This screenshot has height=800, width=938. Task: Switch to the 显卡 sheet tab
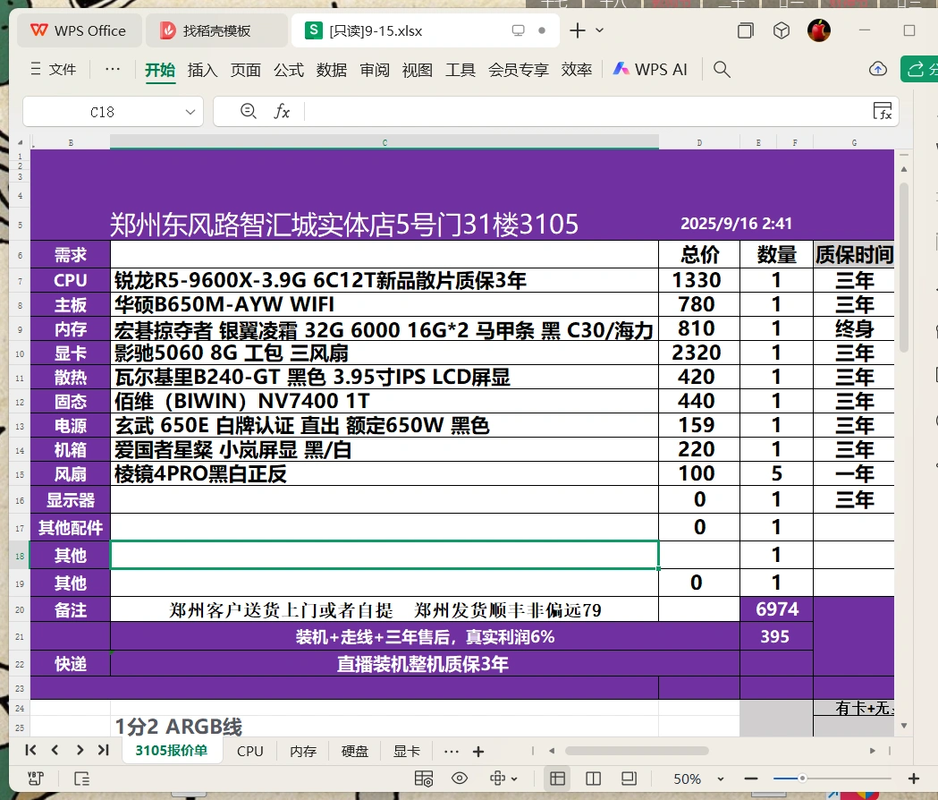pyautogui.click(x=407, y=751)
